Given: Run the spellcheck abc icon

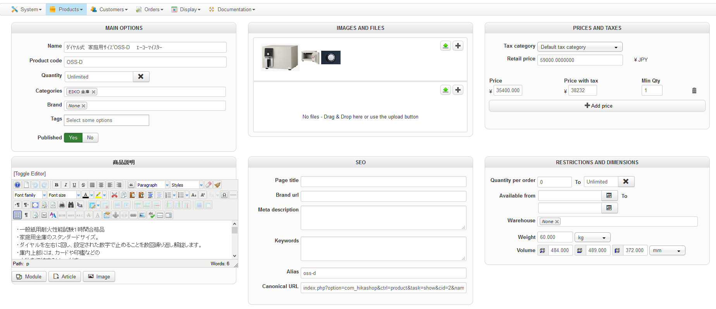Looking at the screenshot, I should coord(151,215).
